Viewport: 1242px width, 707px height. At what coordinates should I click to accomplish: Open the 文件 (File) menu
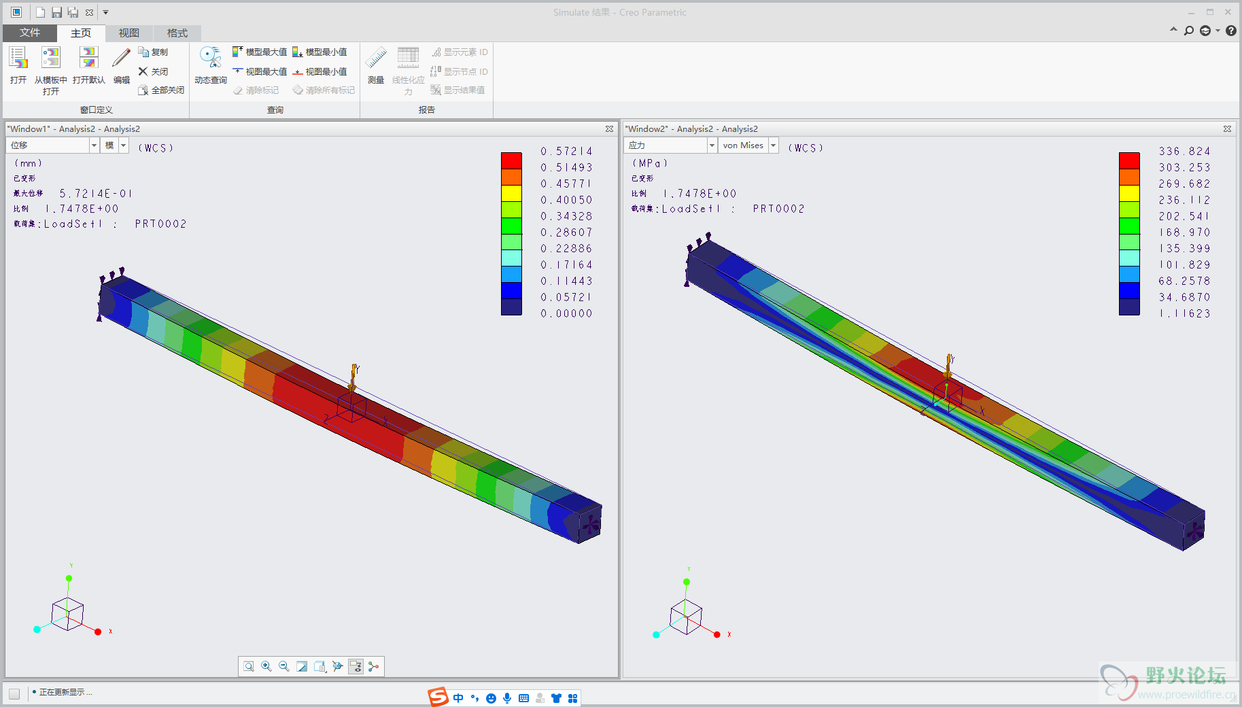[30, 33]
